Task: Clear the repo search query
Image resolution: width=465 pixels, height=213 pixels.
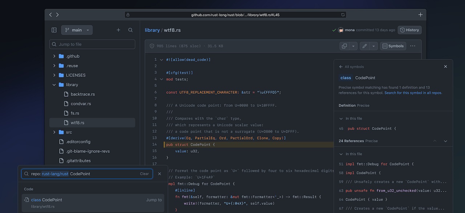Action: coord(144,174)
